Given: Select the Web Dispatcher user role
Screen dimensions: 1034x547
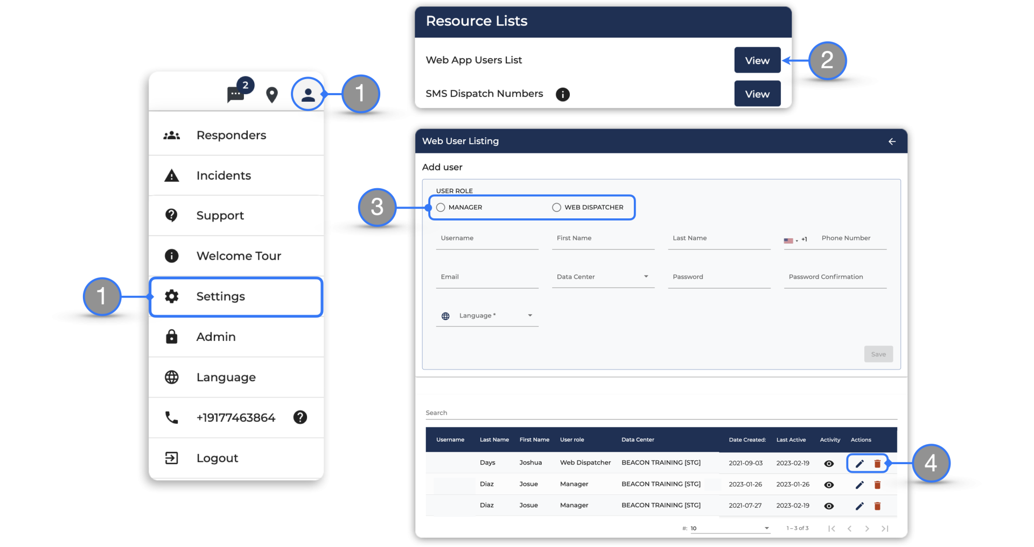Looking at the screenshot, I should click(x=557, y=208).
